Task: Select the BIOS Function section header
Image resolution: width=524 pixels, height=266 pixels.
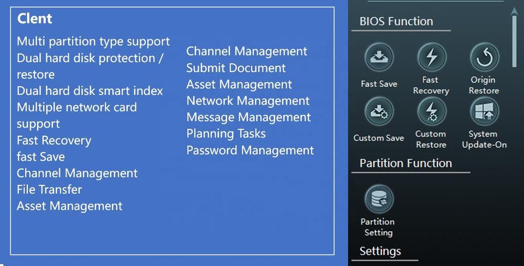Action: coord(396,21)
